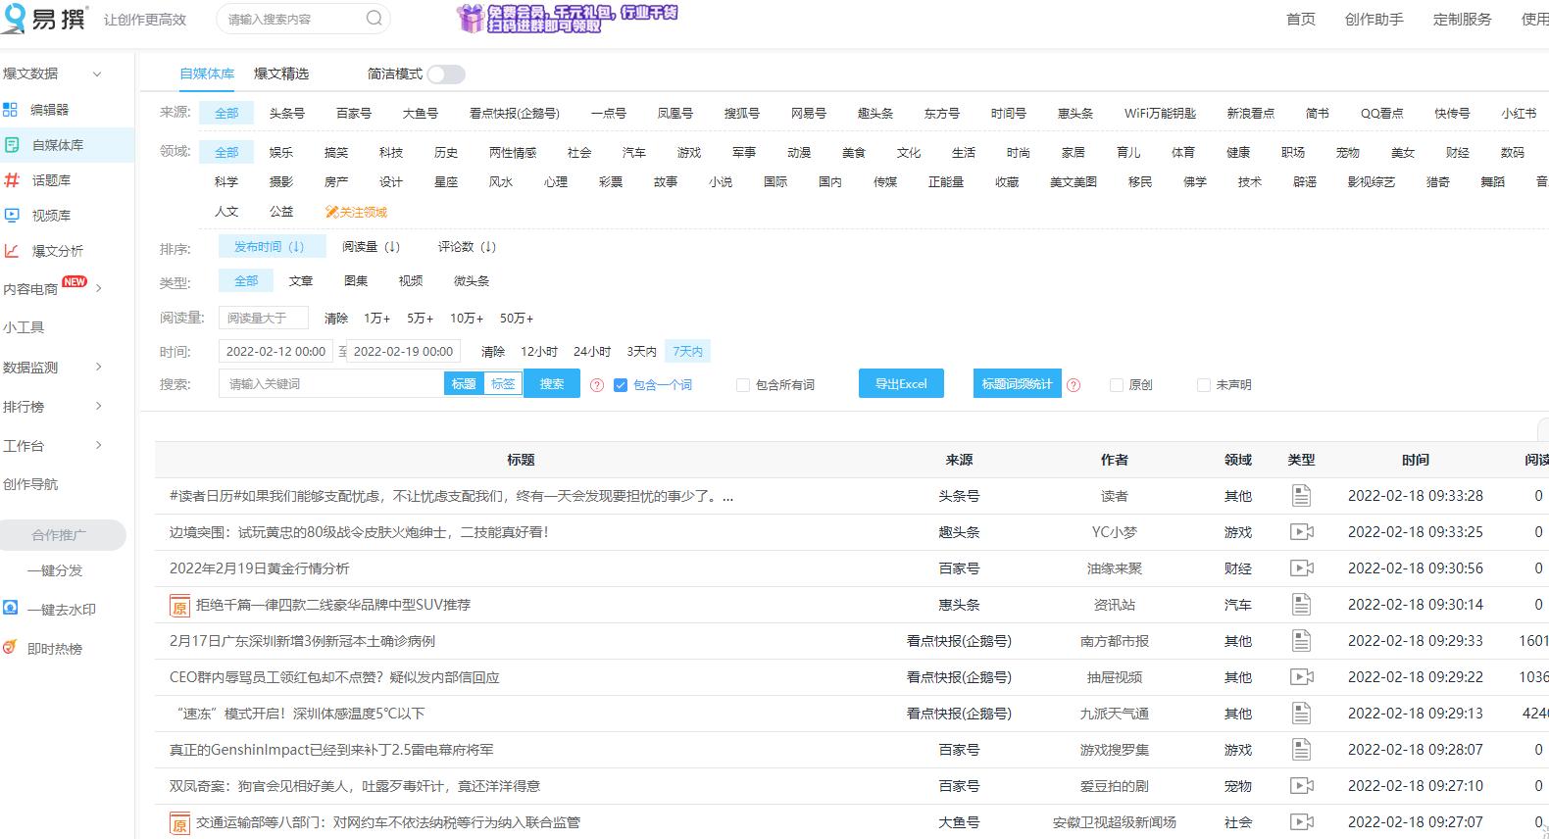Click the 导出Excel button
The image size is (1549, 839).
pos(901,383)
